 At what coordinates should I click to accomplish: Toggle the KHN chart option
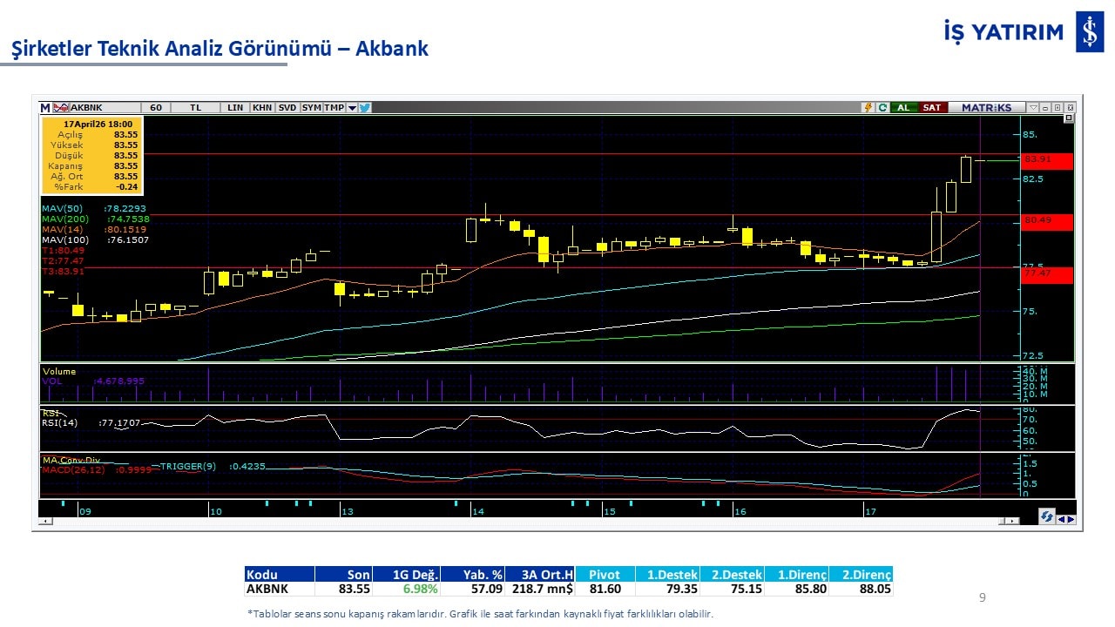pos(261,108)
